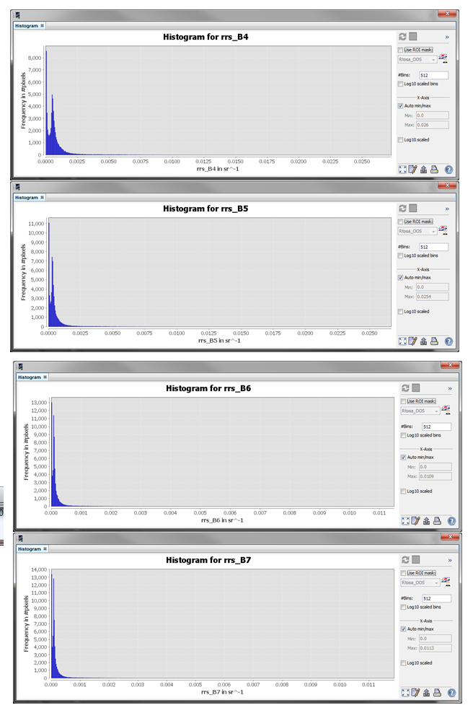
Task: Zoom to full extent in rrs_B5 histogram
Action: [402, 341]
